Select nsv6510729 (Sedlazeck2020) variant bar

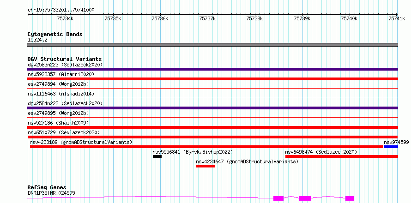tap(212, 137)
